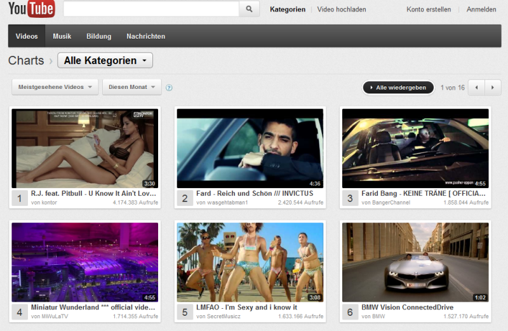Screen dimensions: 508x331
Task: Play the Miniatur Wunderland video thumbnail
Action: click(85, 262)
